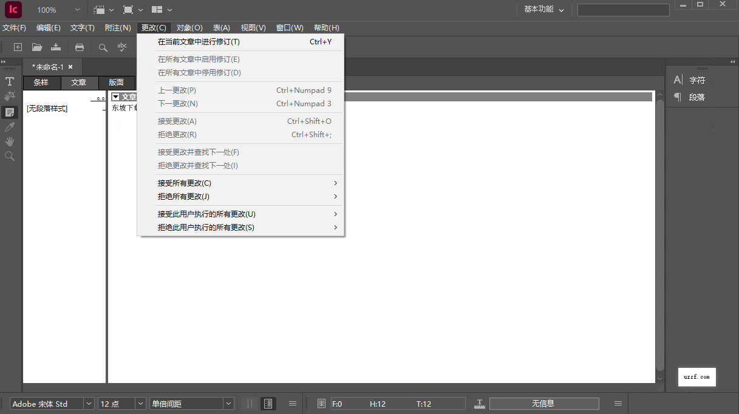Viewport: 739px width, 414px height.
Task: Open the 视图(V) menu
Action: click(x=253, y=27)
